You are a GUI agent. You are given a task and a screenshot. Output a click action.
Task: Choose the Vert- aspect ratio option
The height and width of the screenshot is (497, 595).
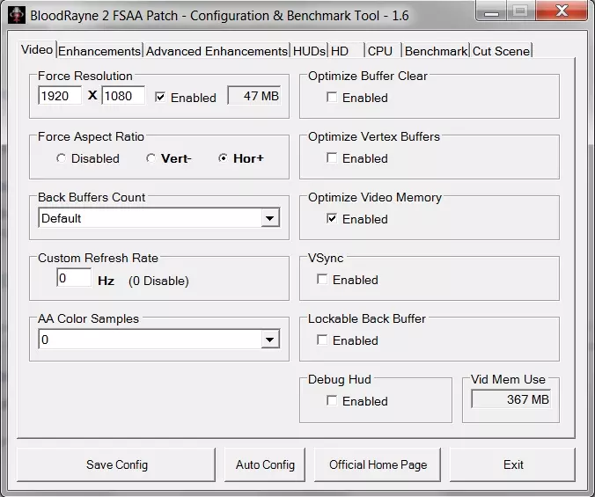[151, 158]
